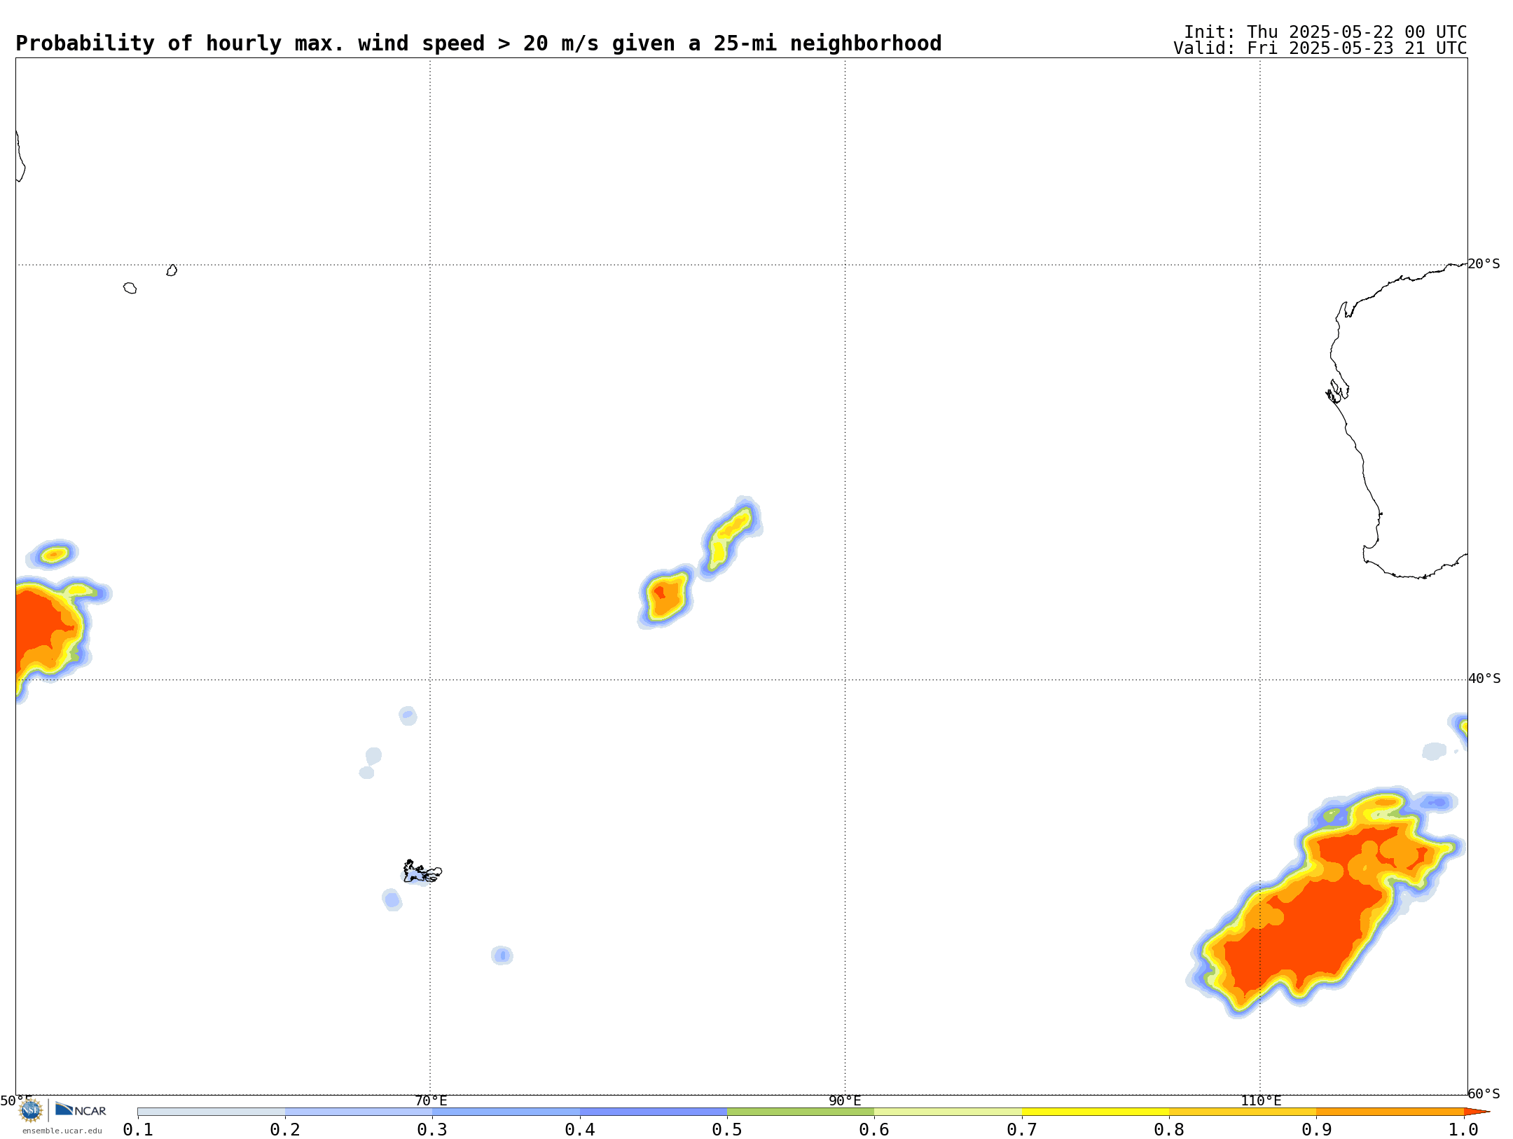Image resolution: width=1513 pixels, height=1139 pixels.
Task: Click the 0.1 colorbar tick label
Action: coord(138,1129)
